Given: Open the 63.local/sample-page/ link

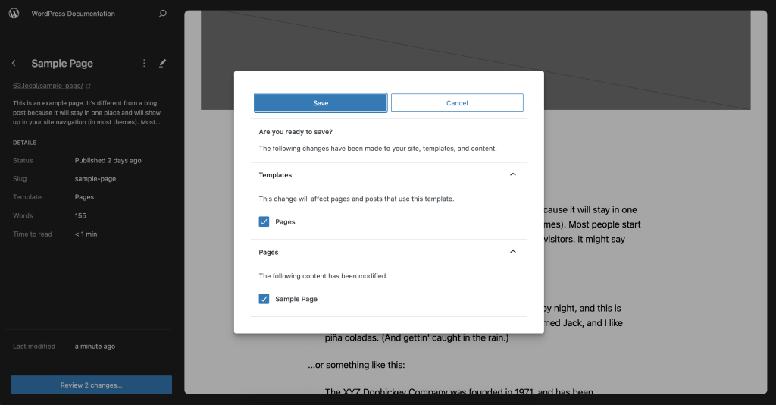Looking at the screenshot, I should coord(48,86).
